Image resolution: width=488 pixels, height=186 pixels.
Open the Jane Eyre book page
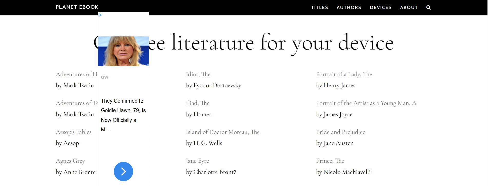point(197,161)
